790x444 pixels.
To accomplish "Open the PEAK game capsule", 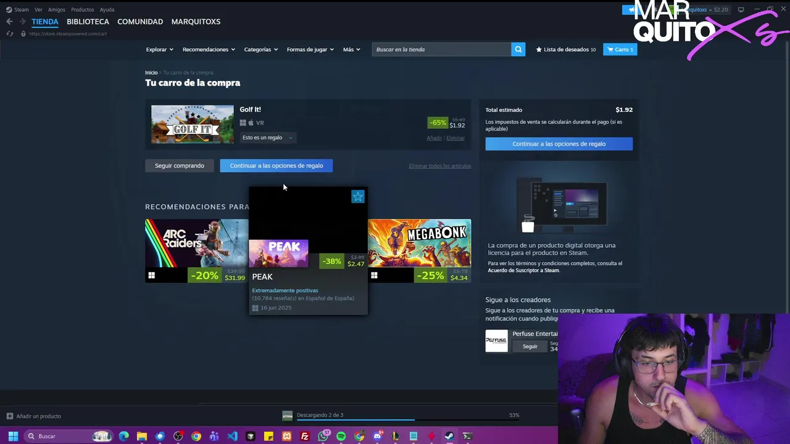I will (x=278, y=253).
